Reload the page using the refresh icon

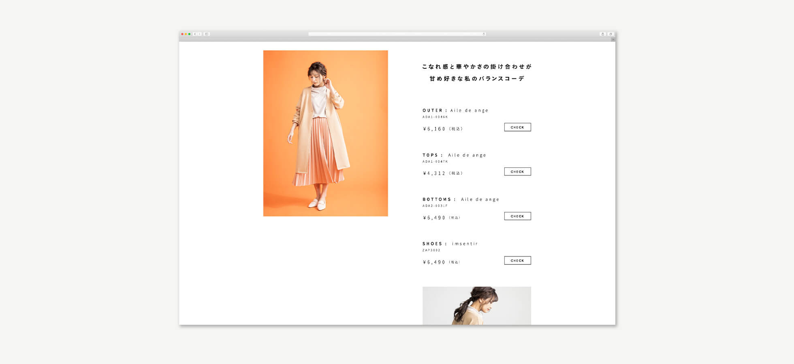(x=484, y=34)
